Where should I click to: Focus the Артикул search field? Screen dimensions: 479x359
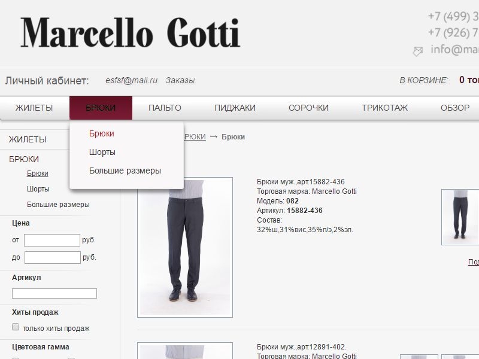54,293
